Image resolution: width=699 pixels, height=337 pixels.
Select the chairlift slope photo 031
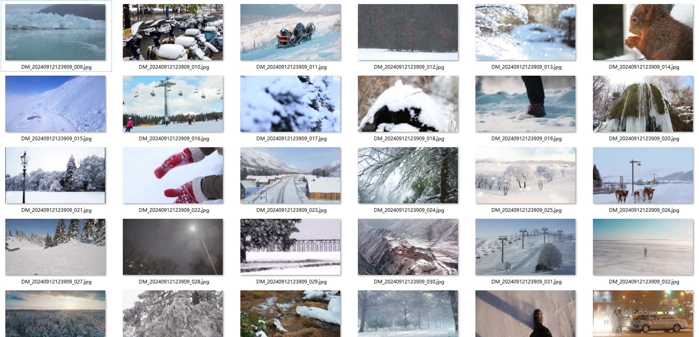525,247
